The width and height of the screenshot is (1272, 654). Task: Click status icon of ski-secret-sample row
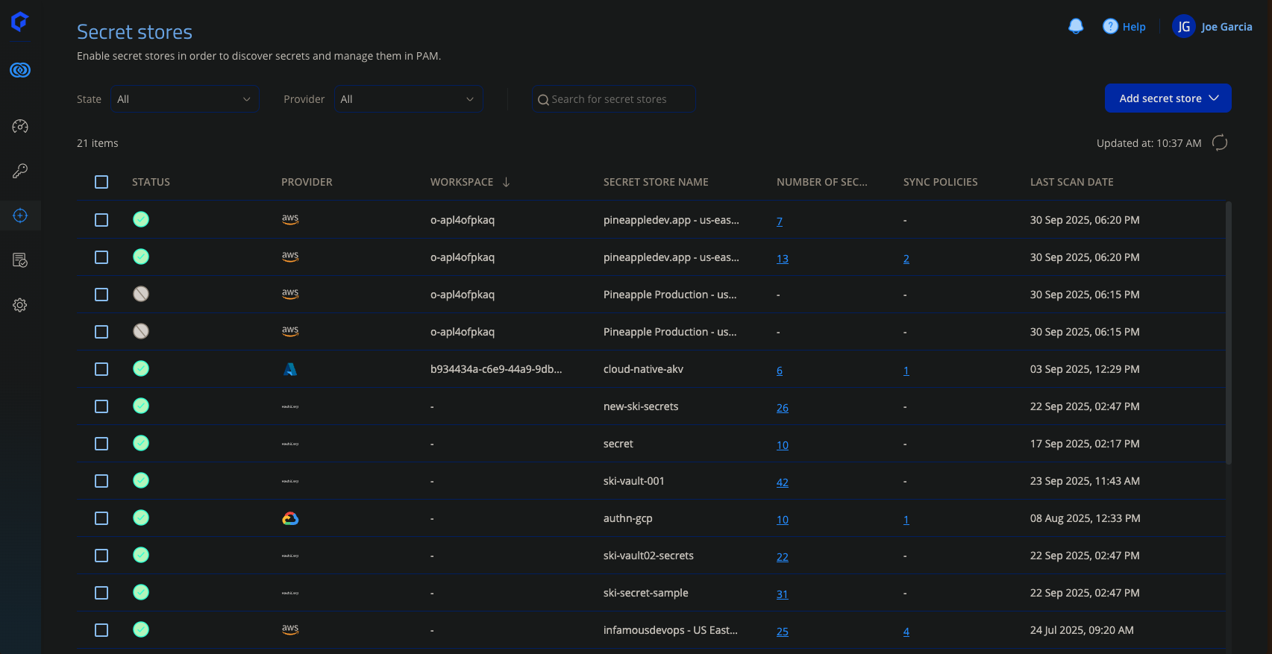[x=141, y=592]
